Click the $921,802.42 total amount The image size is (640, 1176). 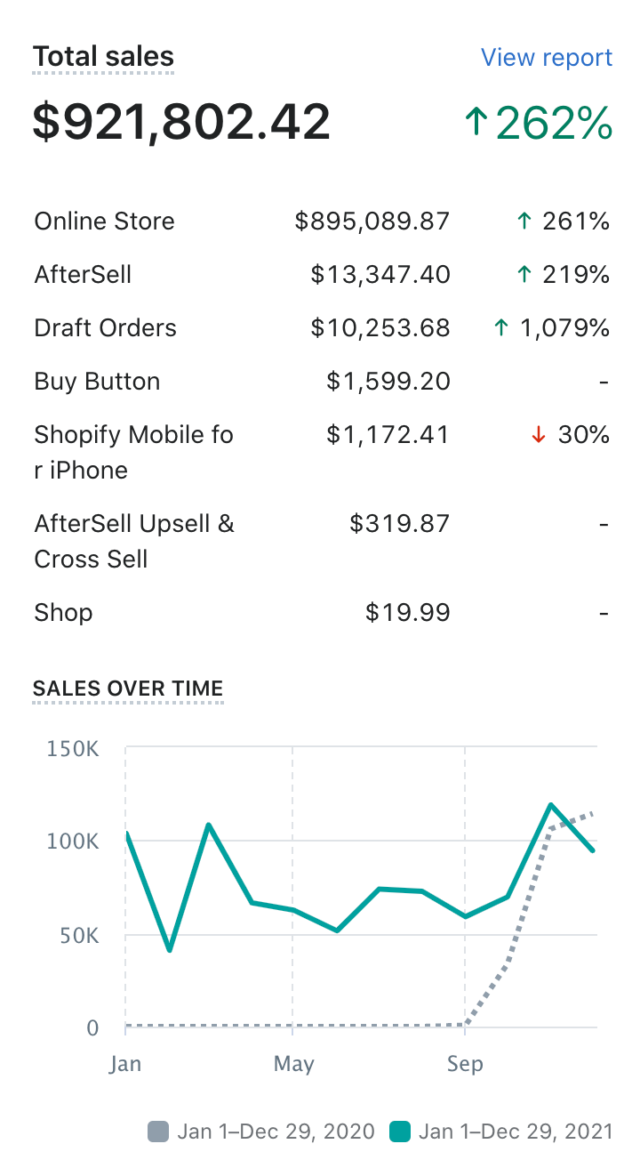pyautogui.click(x=181, y=122)
